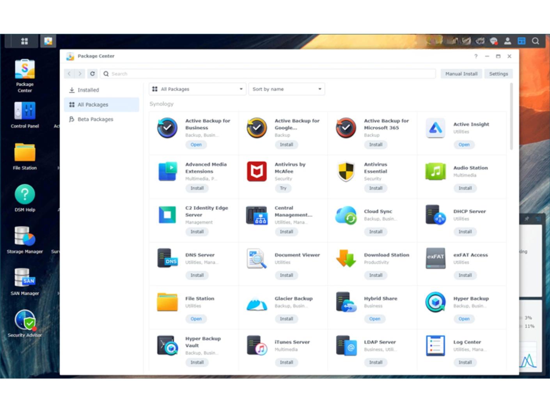Click the package list vertical scrollbar
The image size is (550, 412).
[x=511, y=116]
